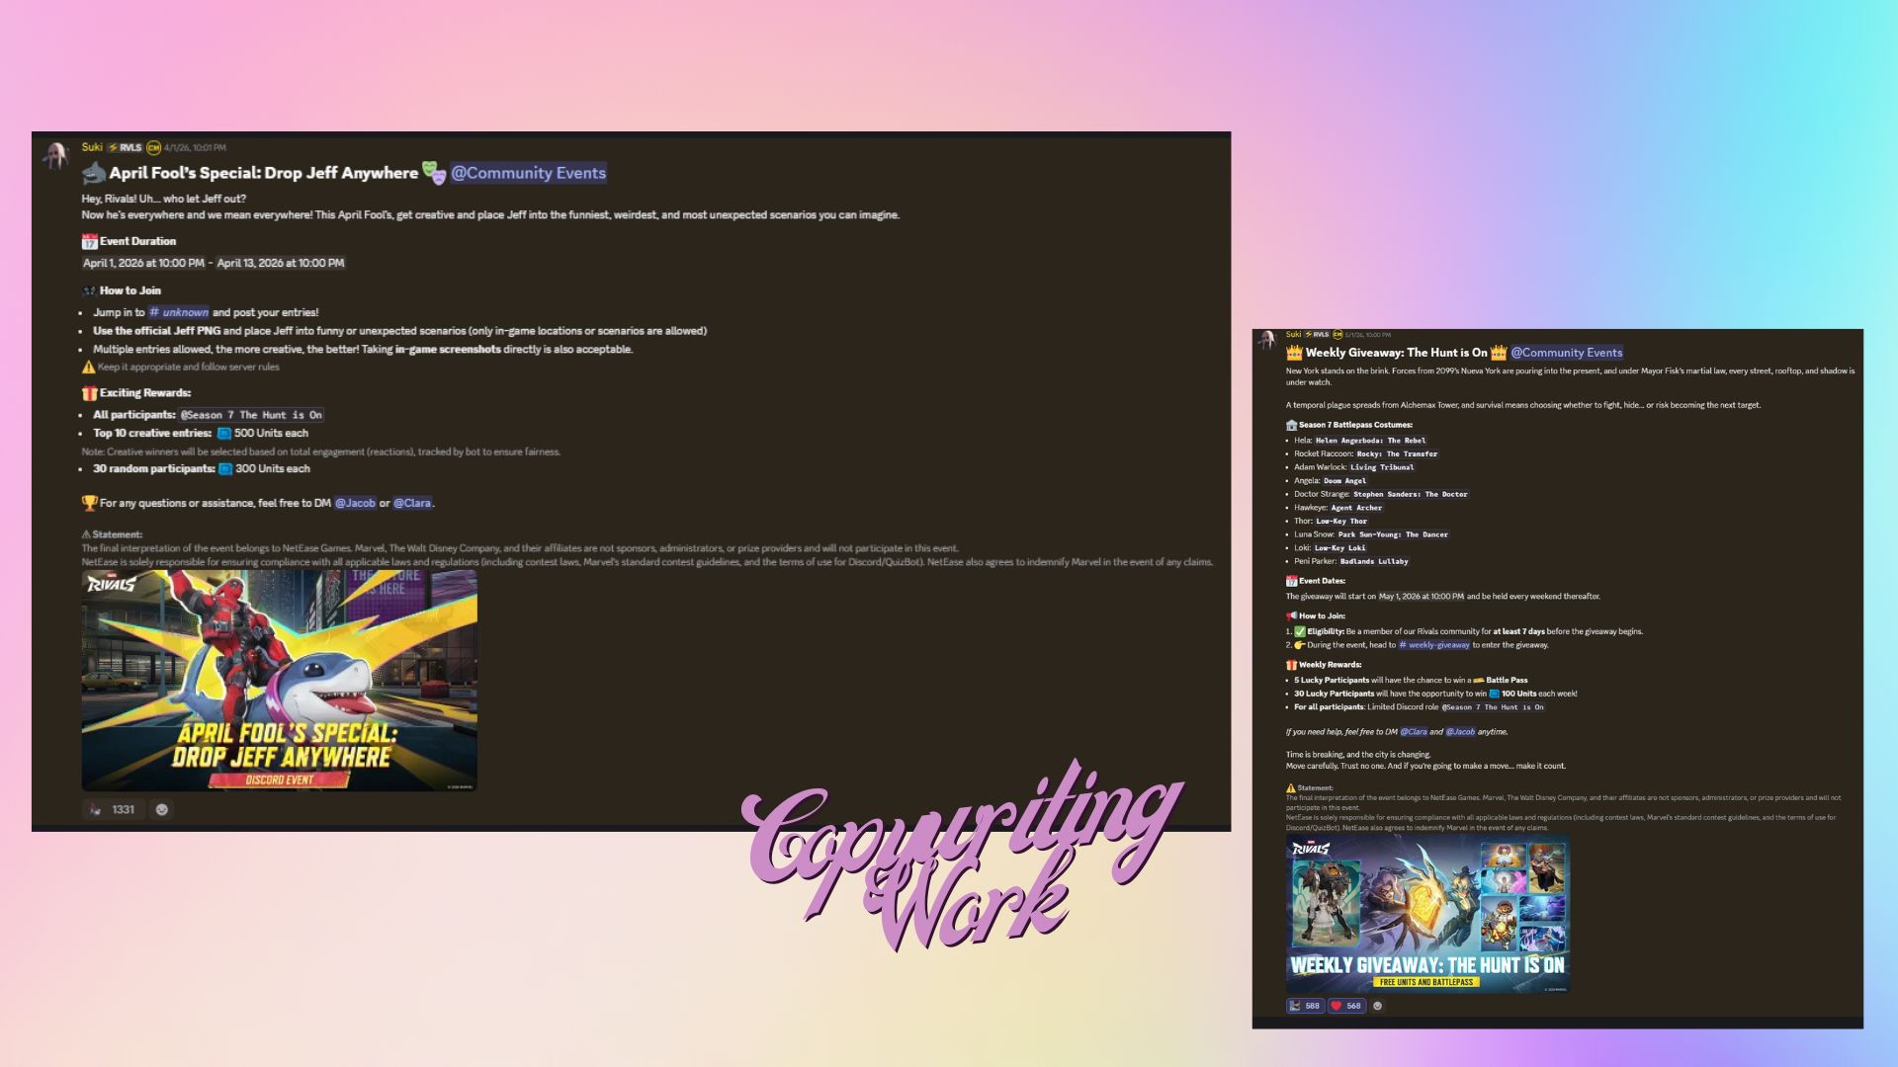Click the @Season 7 role in Weekly Rewards

tap(1493, 707)
